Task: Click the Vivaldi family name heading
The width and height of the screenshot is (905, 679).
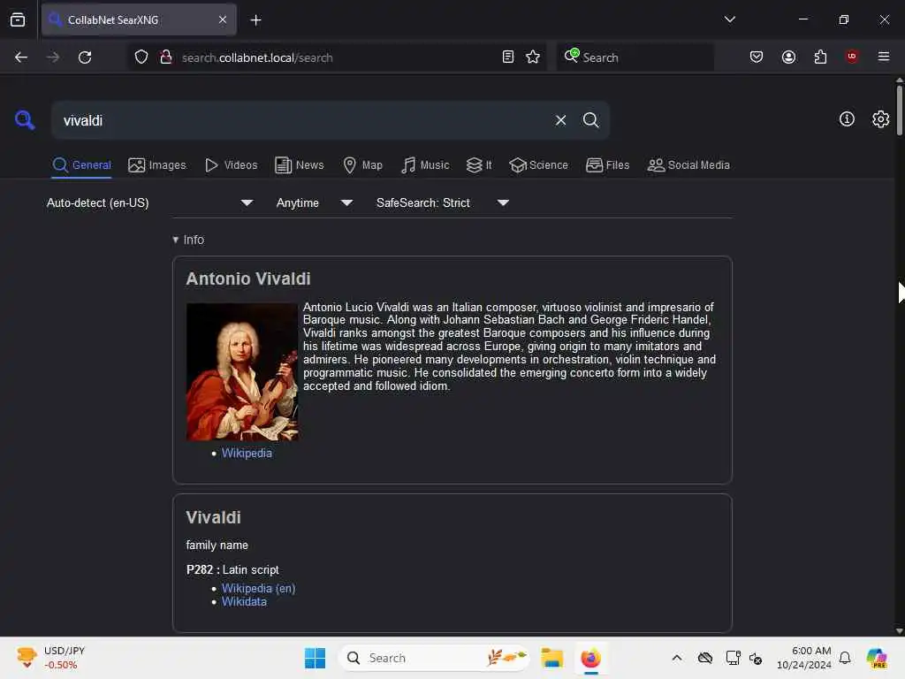Action: tap(214, 518)
